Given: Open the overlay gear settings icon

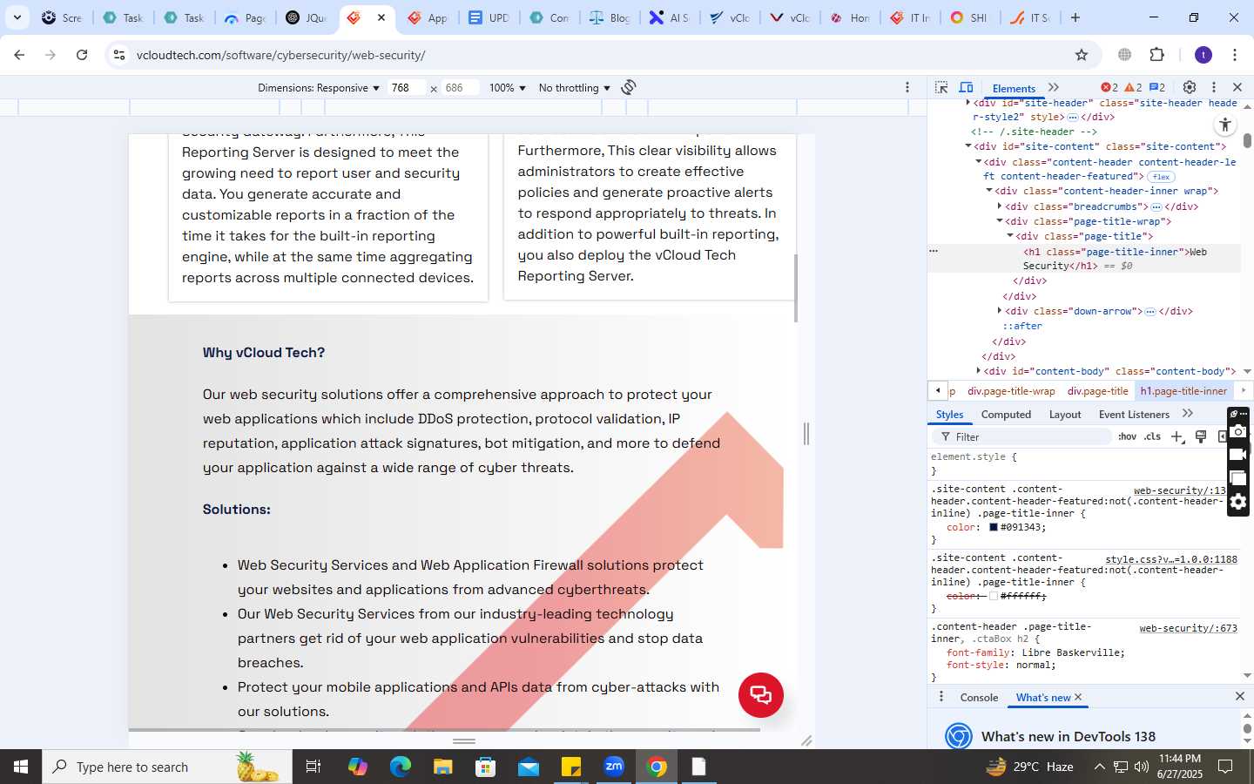Looking at the screenshot, I should coord(1238,502).
